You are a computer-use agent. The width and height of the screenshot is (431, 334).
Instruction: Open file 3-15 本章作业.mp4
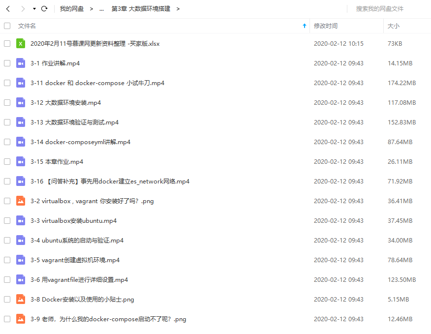tap(57, 162)
